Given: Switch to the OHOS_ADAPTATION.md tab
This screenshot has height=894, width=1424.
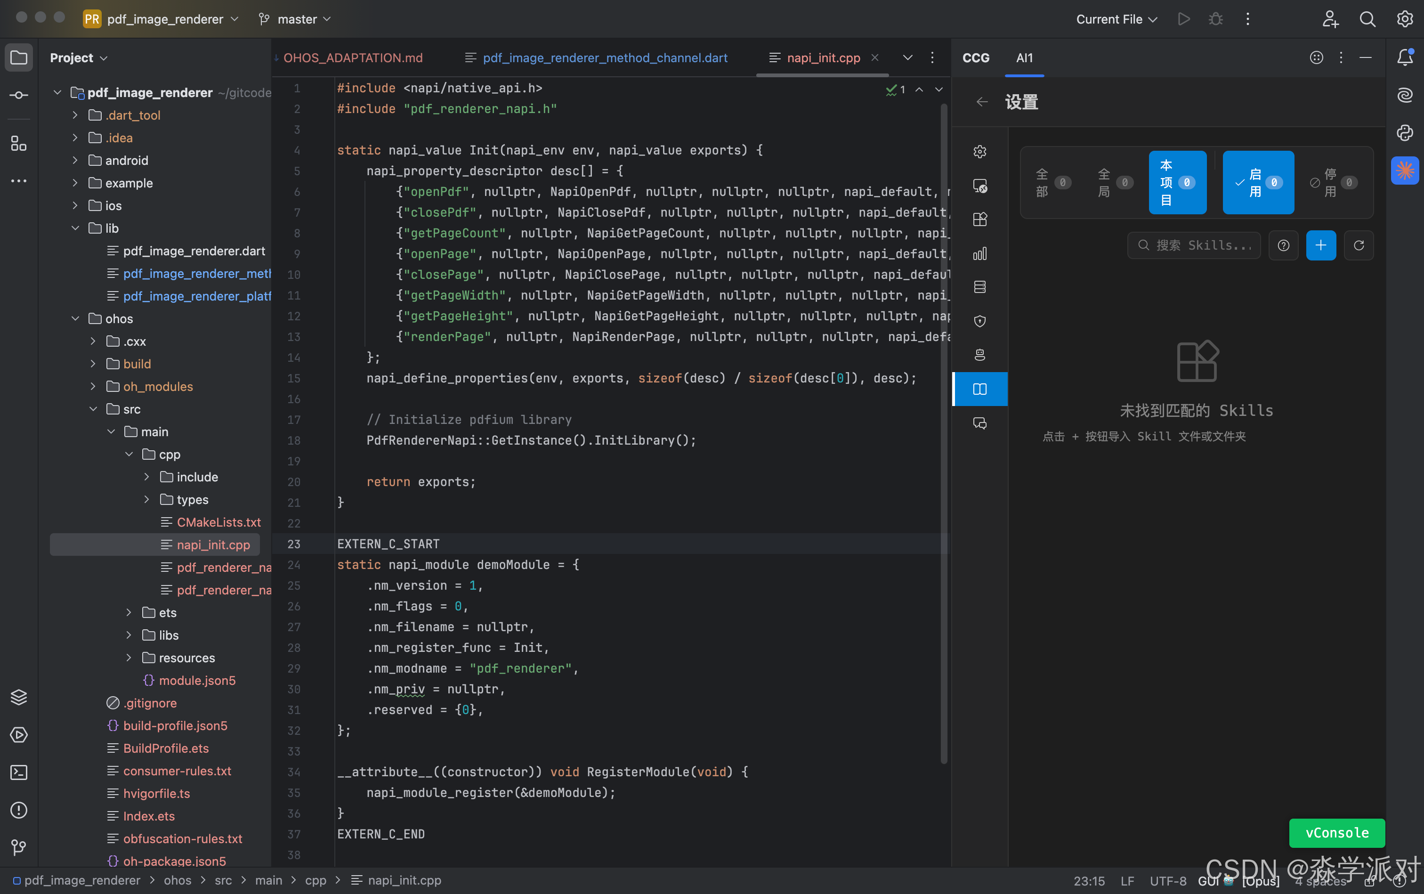Looking at the screenshot, I should pos(352,58).
